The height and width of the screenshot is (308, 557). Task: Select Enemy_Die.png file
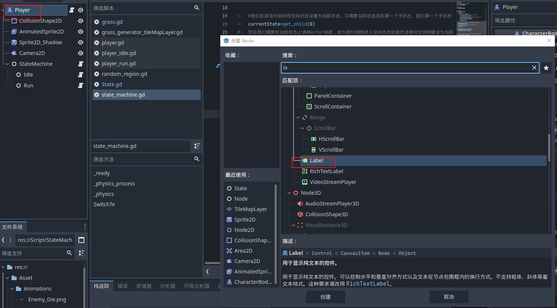click(x=47, y=299)
